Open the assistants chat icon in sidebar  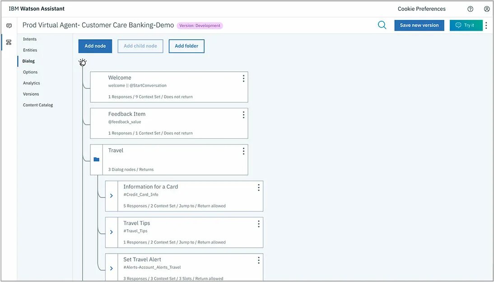tap(9, 26)
